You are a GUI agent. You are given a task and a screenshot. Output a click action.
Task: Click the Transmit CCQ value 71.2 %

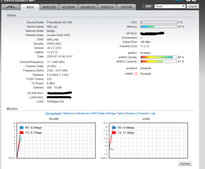point(144,46)
